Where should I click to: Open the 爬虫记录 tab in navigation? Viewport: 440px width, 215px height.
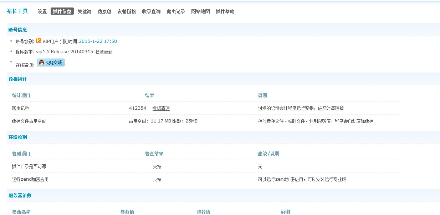click(x=176, y=11)
